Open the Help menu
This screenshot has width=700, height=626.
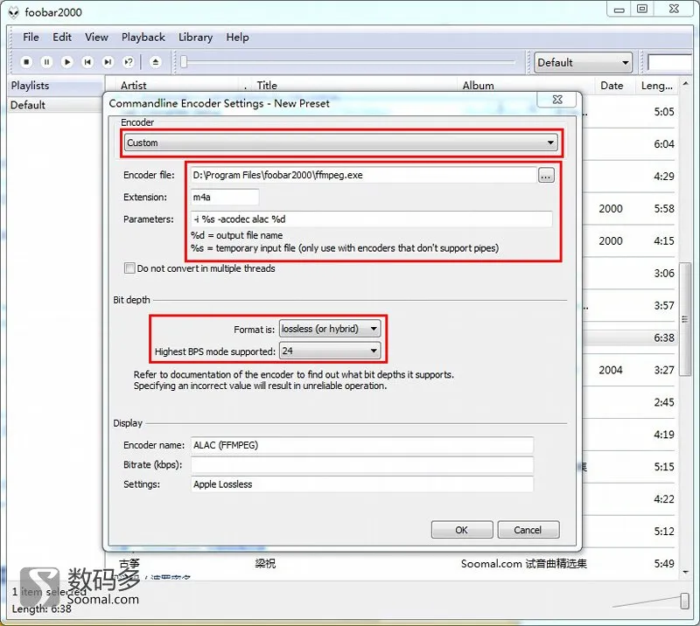click(237, 37)
